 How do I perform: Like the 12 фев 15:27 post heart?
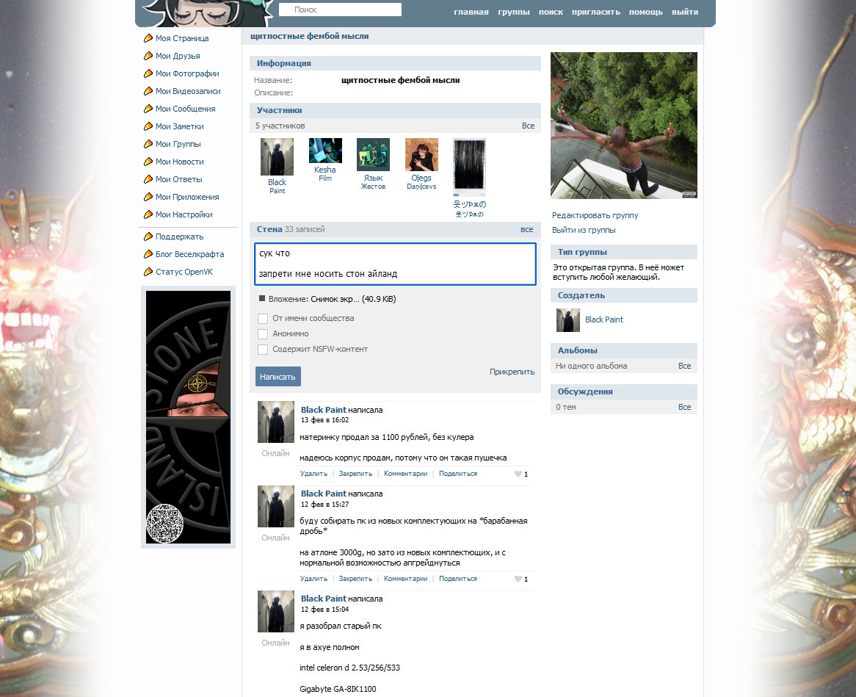pos(518,579)
